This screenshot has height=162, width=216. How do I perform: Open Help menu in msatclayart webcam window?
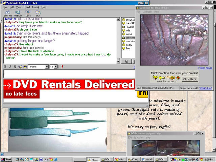click(x=157, y=12)
